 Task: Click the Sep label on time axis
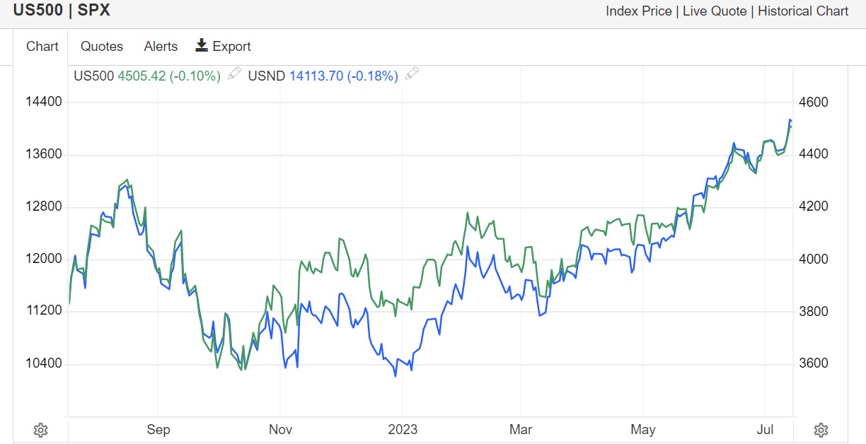click(x=158, y=430)
